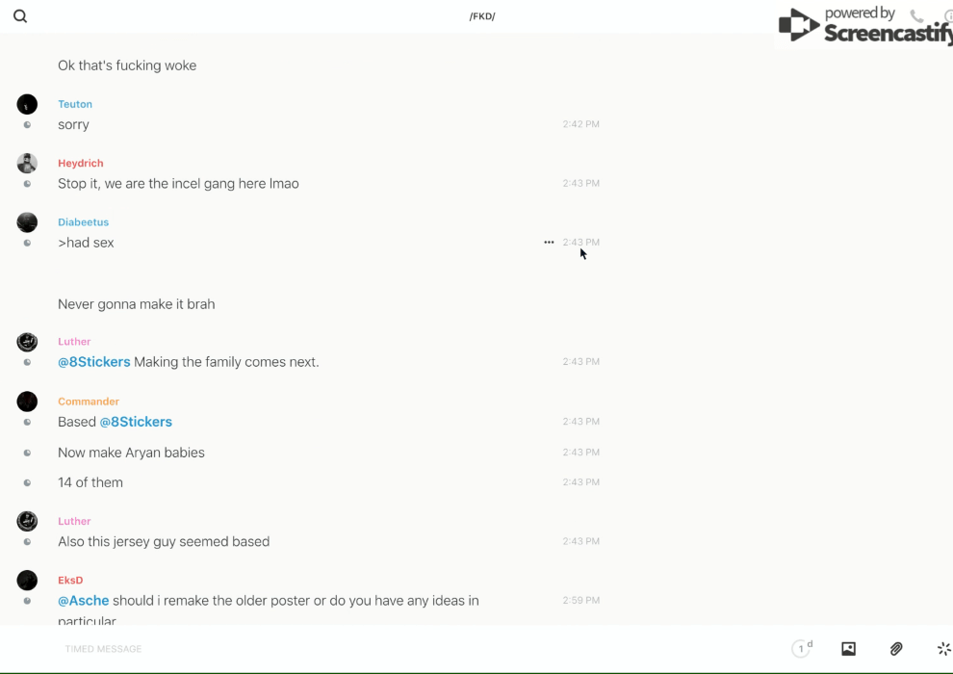Click Diabeetus's avatar

tap(27, 222)
